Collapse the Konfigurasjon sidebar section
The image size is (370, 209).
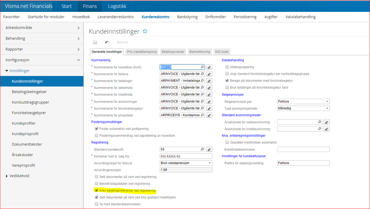pyautogui.click(x=42, y=60)
